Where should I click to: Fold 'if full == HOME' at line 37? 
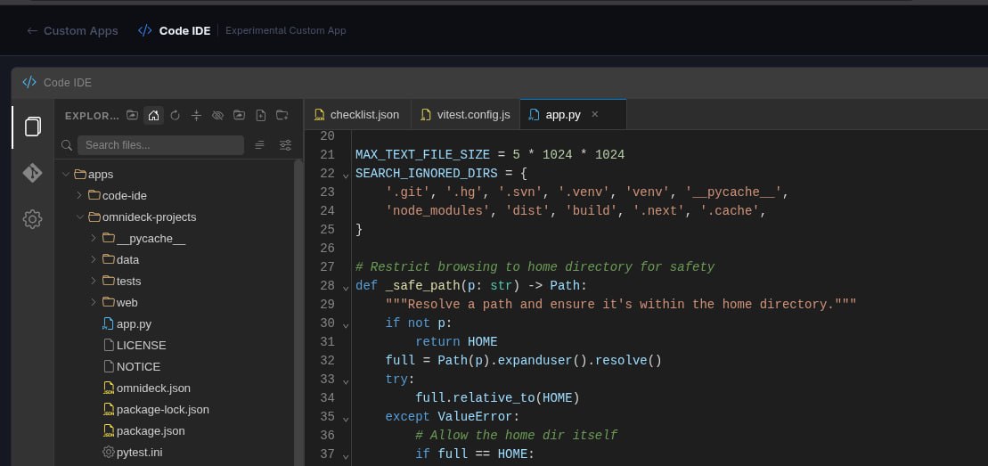coord(346,456)
